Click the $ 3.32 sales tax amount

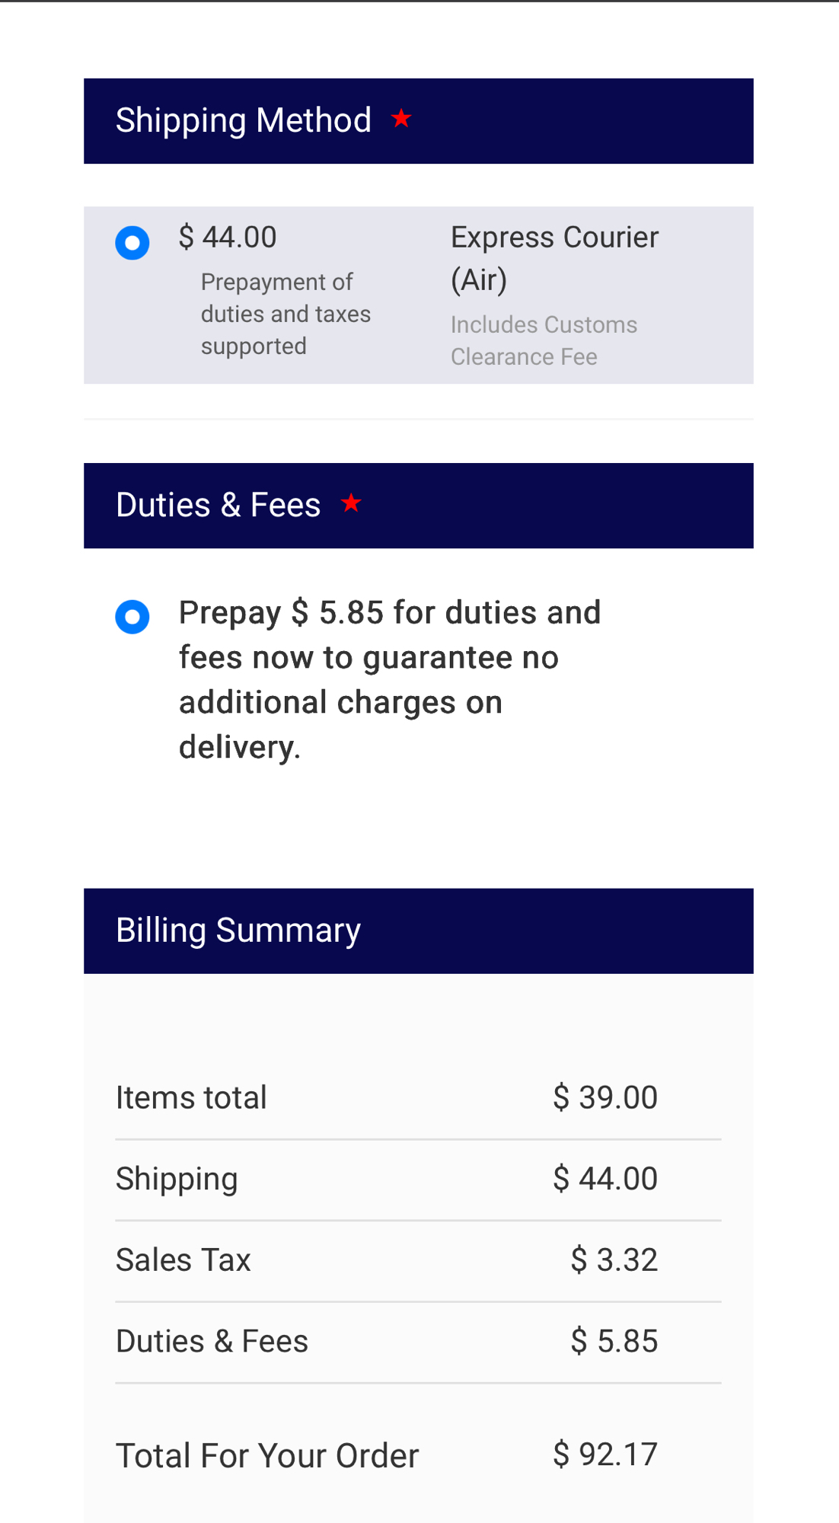(614, 1260)
